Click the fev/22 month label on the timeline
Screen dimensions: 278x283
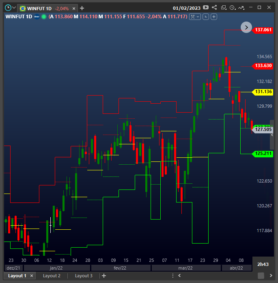pos(120,268)
